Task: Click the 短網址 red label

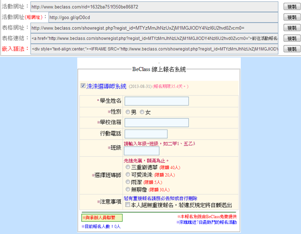Action: (x=33, y=17)
